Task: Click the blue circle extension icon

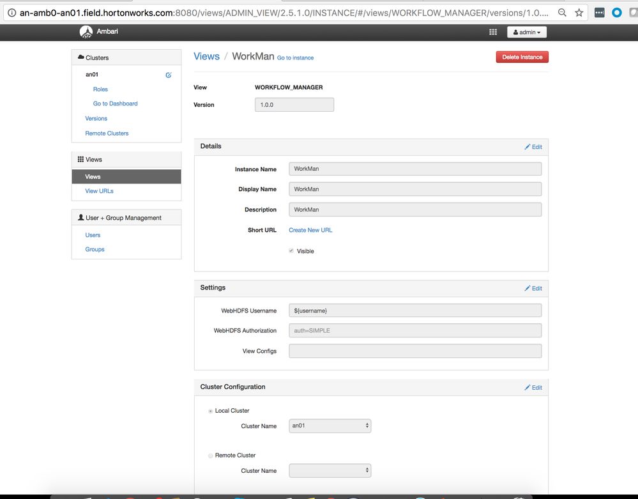Action: 617,13
